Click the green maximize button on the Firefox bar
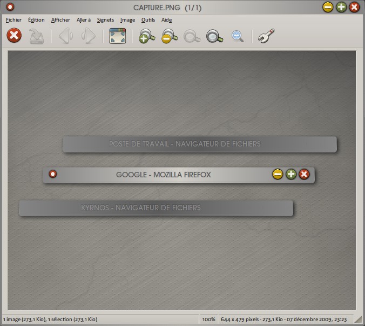365x326 pixels. 291,174
